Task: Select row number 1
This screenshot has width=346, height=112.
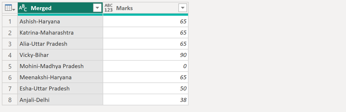Action: click(10, 22)
